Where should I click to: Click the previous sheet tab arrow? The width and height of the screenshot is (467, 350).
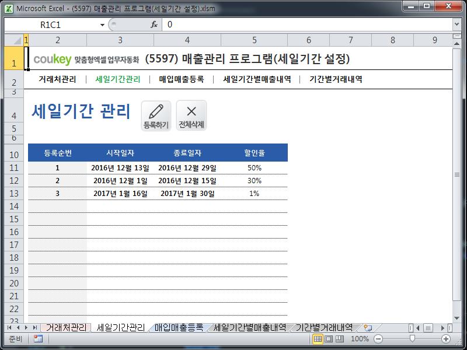coord(18,328)
